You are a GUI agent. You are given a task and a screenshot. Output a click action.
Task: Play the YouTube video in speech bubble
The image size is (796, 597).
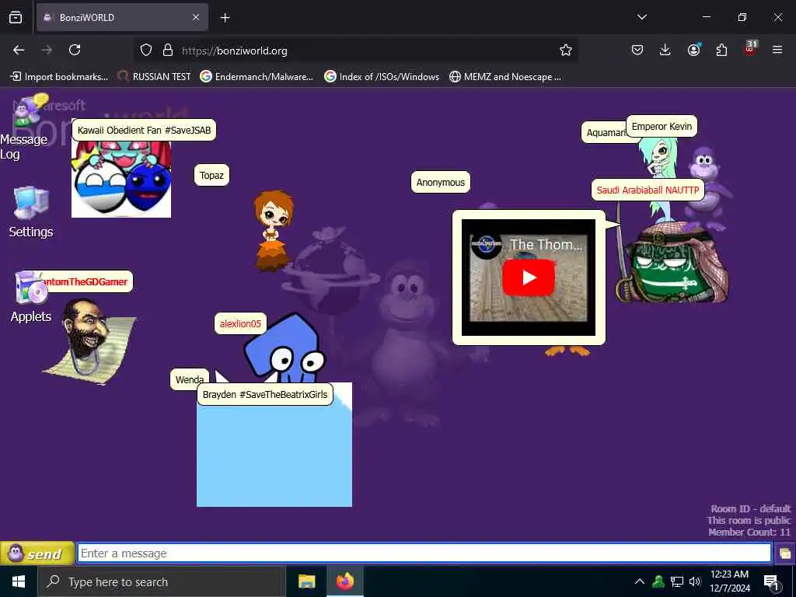click(528, 278)
